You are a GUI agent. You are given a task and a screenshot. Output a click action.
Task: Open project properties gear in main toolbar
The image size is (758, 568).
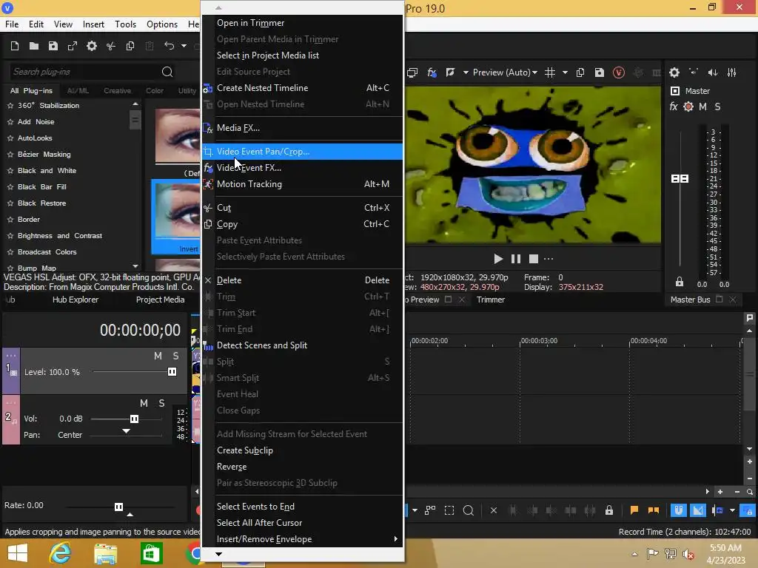pyautogui.click(x=91, y=46)
